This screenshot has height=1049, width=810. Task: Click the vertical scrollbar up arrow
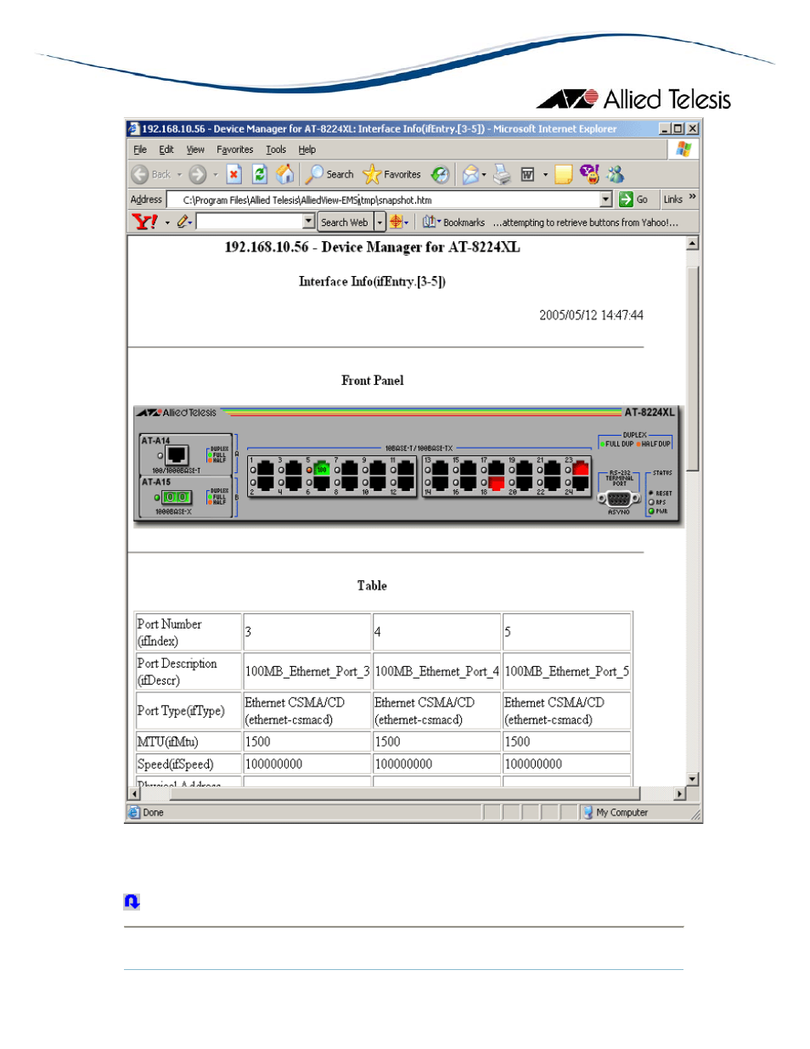point(692,244)
